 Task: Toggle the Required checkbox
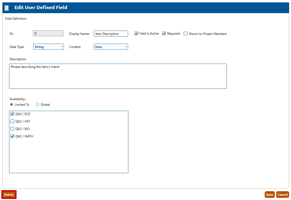(164, 34)
